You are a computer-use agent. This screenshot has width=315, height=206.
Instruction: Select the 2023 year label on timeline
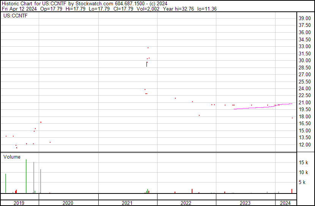245,203
